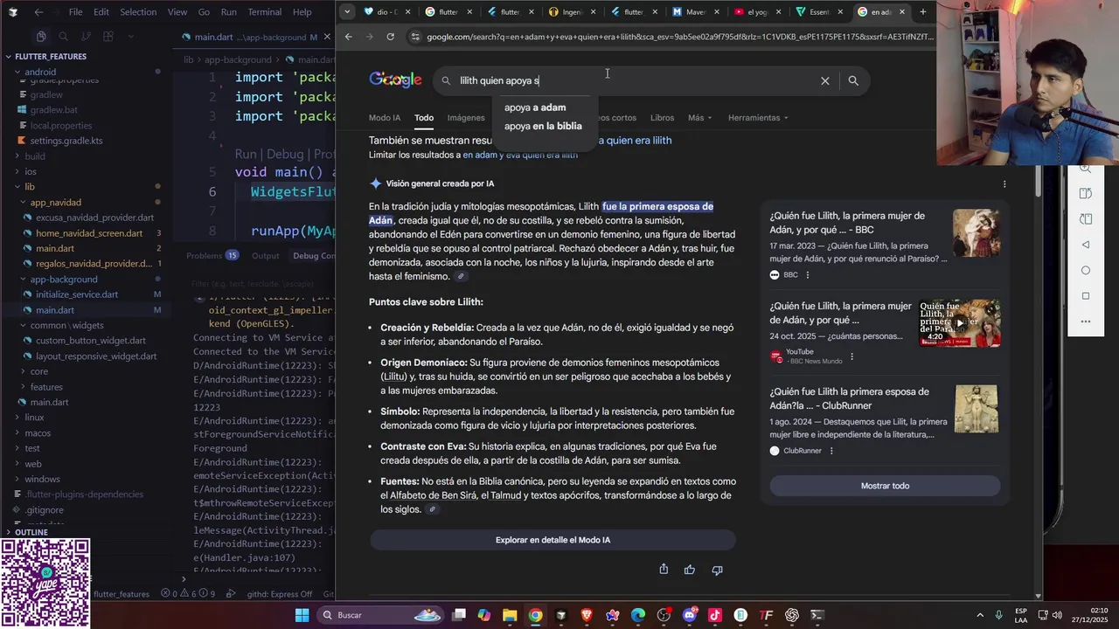Image resolution: width=1119 pixels, height=629 pixels.
Task: Collapse the android folder in explorer
Action: click(x=40, y=72)
